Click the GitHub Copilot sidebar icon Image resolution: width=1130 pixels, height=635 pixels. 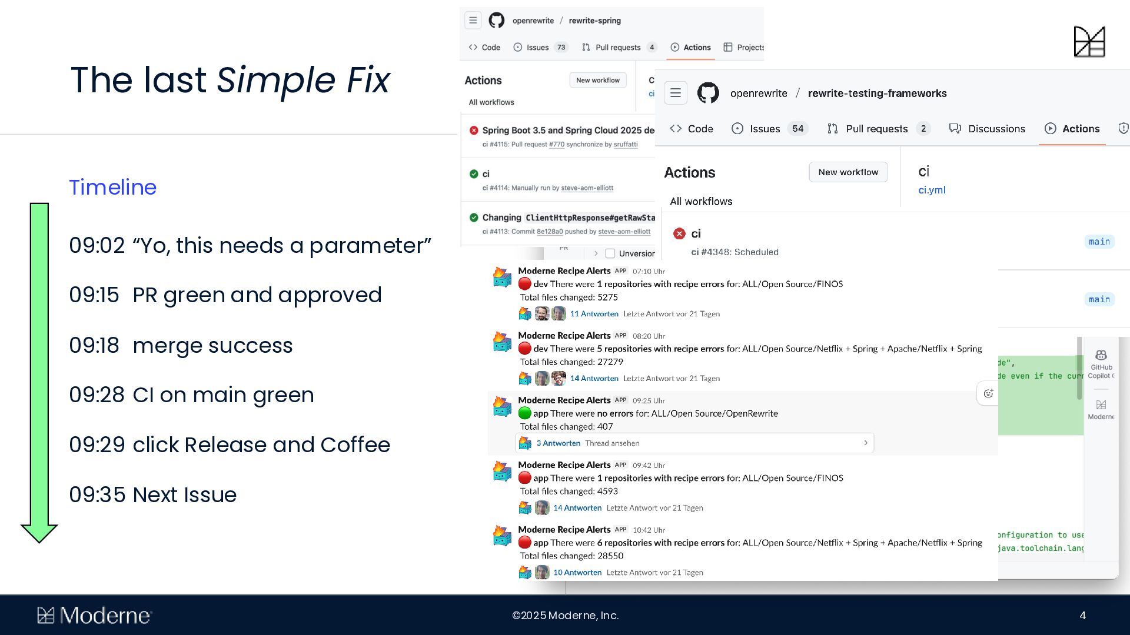tap(1101, 356)
